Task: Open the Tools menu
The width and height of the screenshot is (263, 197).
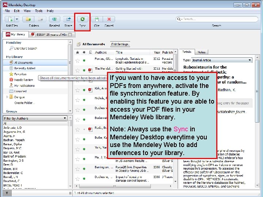Action: pos(39,11)
